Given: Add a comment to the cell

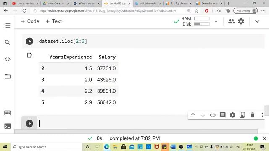Looking at the screenshot, I should (x=222, y=115).
